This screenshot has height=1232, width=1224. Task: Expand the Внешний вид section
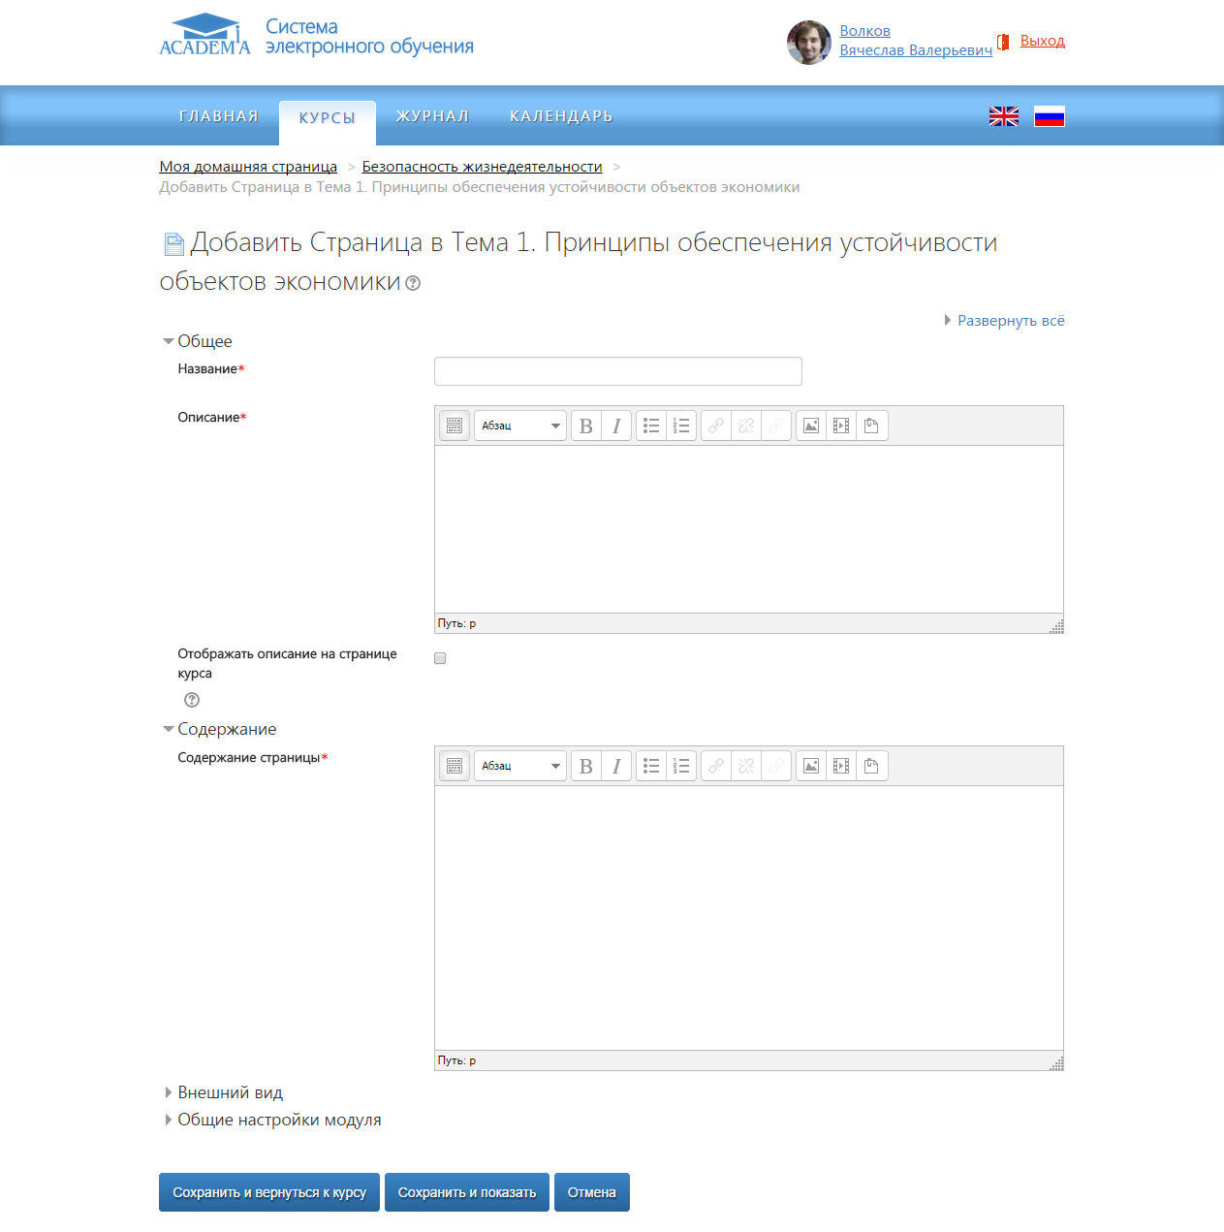224,1092
